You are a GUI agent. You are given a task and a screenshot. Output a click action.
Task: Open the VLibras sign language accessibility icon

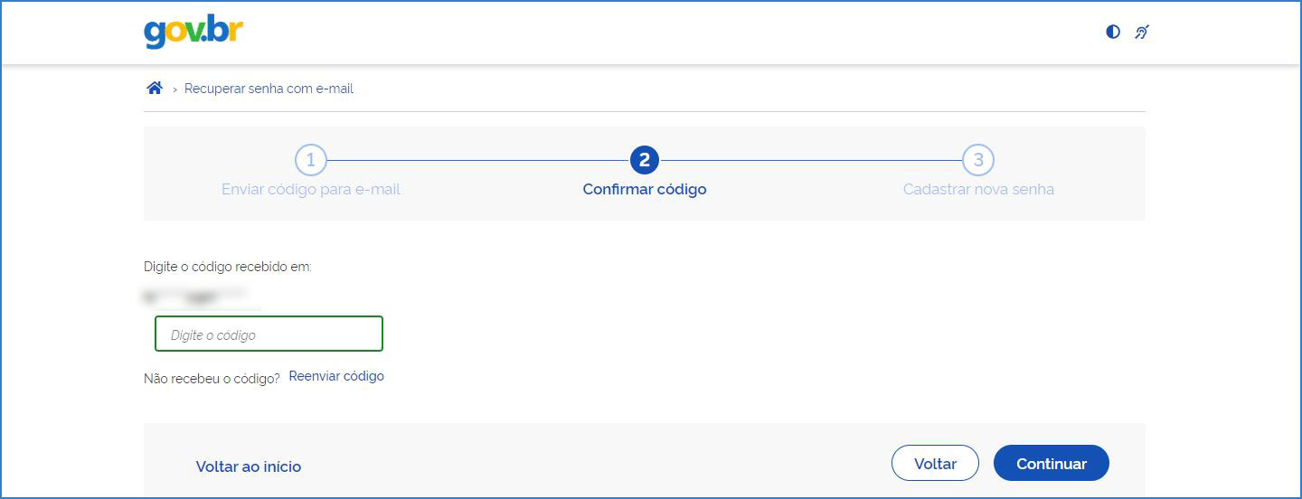coord(1142,32)
